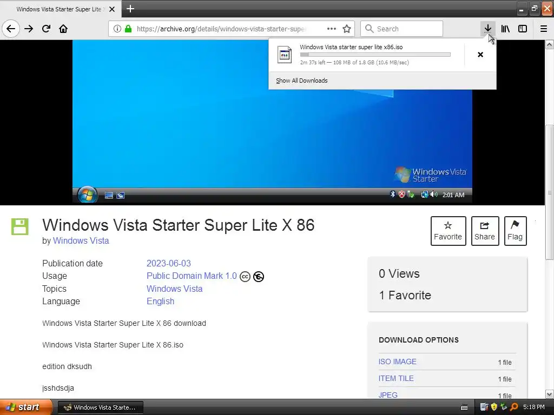The height and width of the screenshot is (415, 554).
Task: Open the ISO IMAGE download option
Action: click(398, 362)
